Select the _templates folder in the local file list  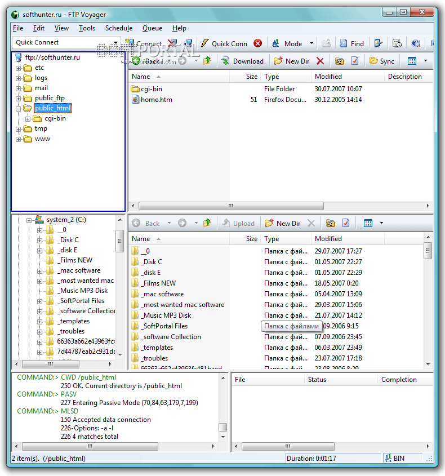tap(157, 348)
